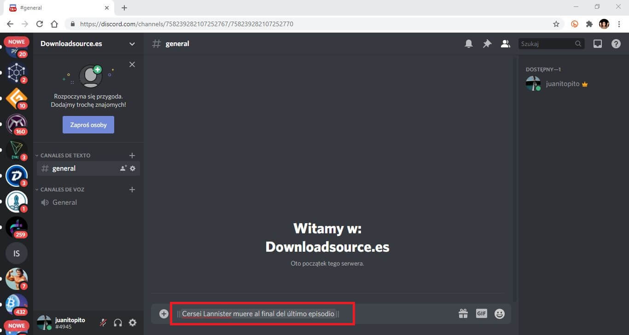Viewport: 629px width, 335px height.
Task: Open the GIF picker
Action: 481,313
